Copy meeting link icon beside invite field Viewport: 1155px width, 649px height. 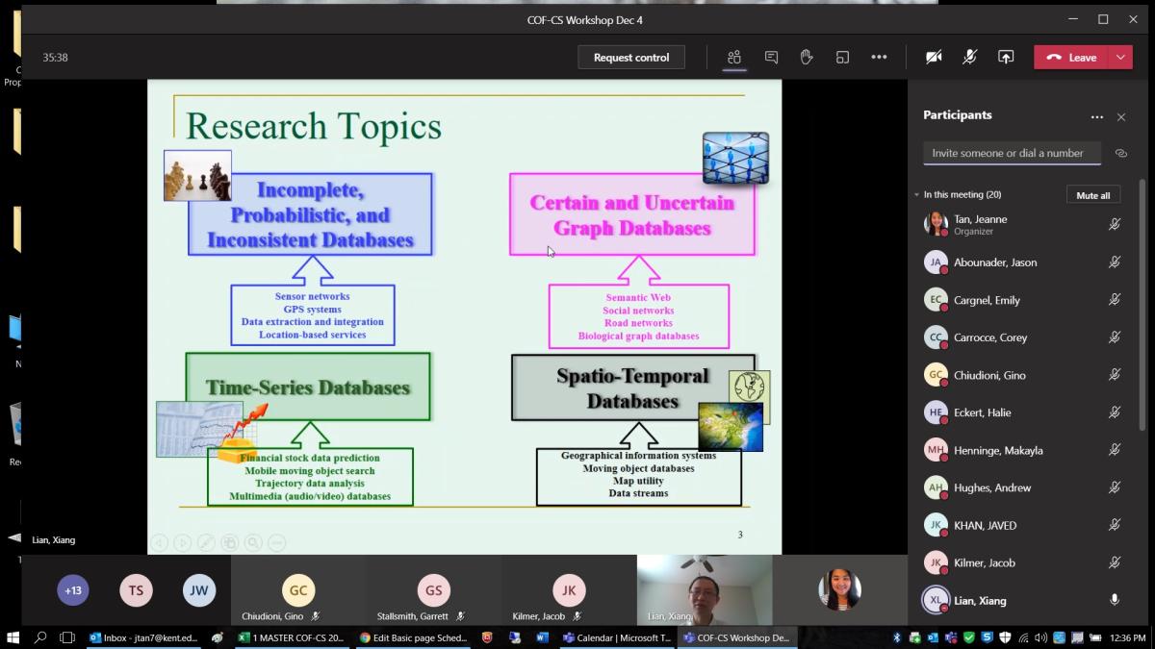(1120, 153)
